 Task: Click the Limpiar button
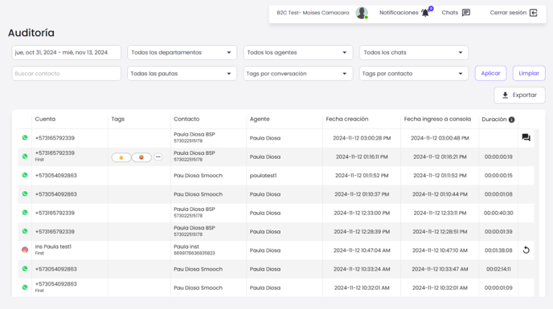(529, 73)
